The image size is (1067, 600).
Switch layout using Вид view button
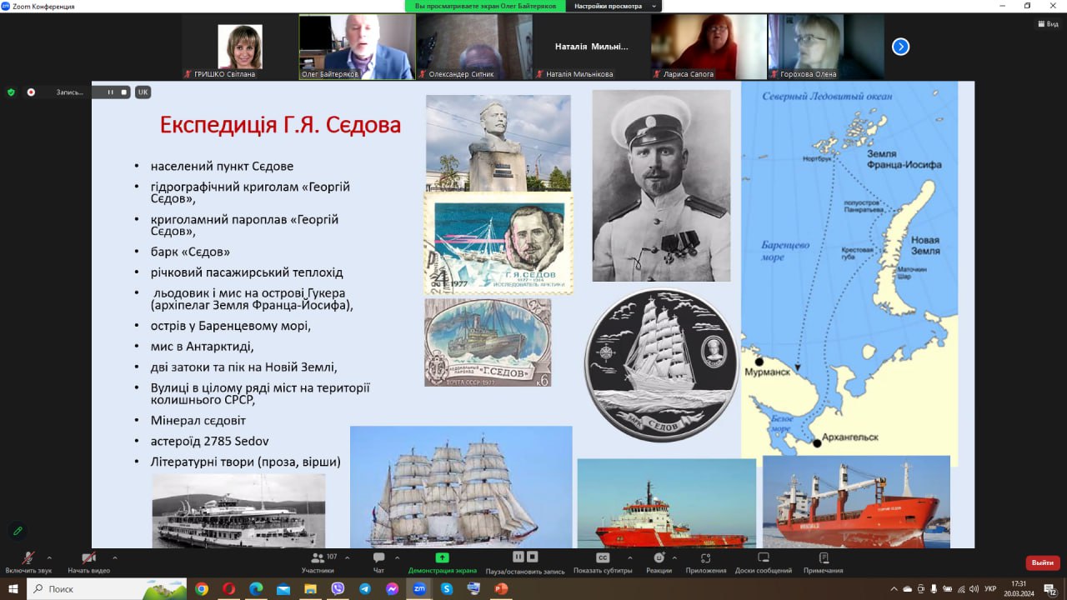coord(1047,24)
